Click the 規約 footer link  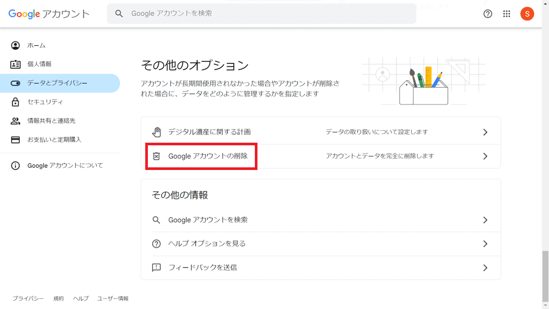pyautogui.click(x=59, y=299)
